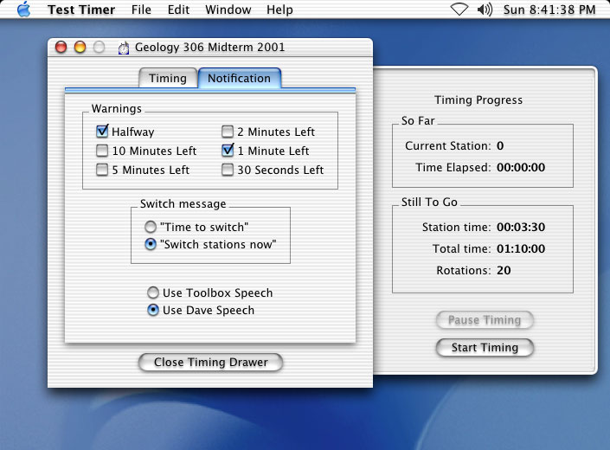Click the Close Timing Drawer button
This screenshot has height=450, width=610.
pyautogui.click(x=210, y=362)
